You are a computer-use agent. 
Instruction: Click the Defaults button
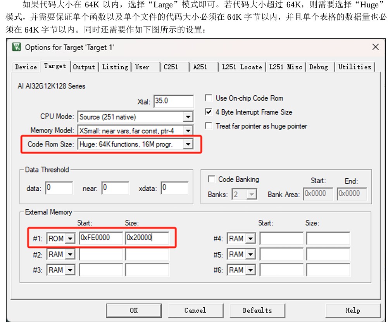point(257,310)
